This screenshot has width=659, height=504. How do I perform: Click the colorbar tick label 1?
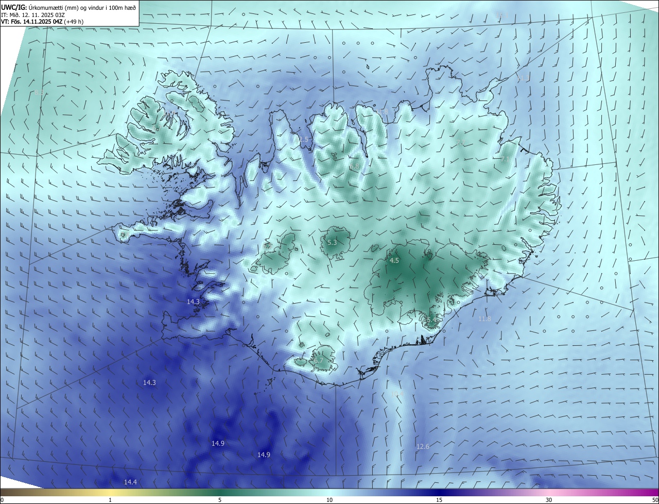coord(110,500)
